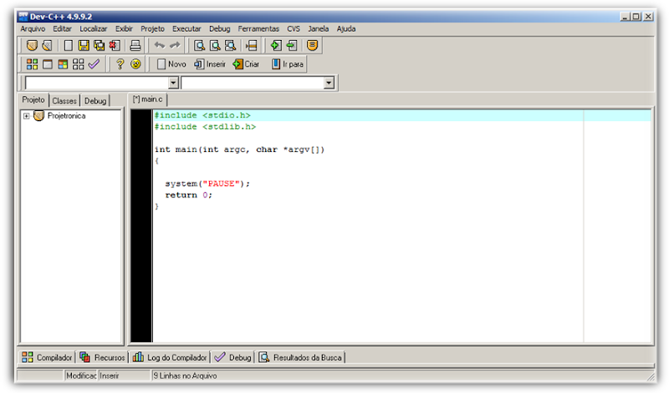Print the file with printer icon
This screenshot has height=393, width=669.
click(135, 45)
